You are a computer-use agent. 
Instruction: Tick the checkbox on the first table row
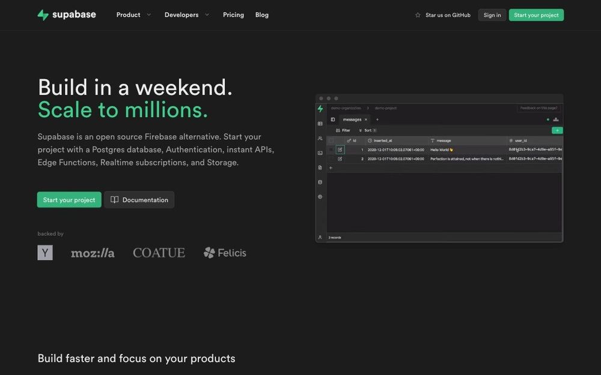point(331,149)
